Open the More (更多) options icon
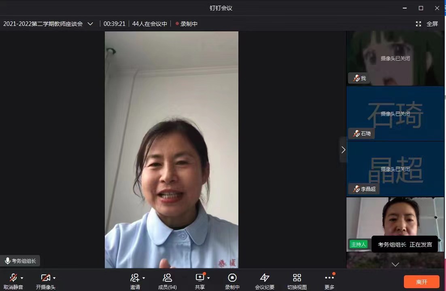Screen dimensions: 446x291 click(x=329, y=278)
